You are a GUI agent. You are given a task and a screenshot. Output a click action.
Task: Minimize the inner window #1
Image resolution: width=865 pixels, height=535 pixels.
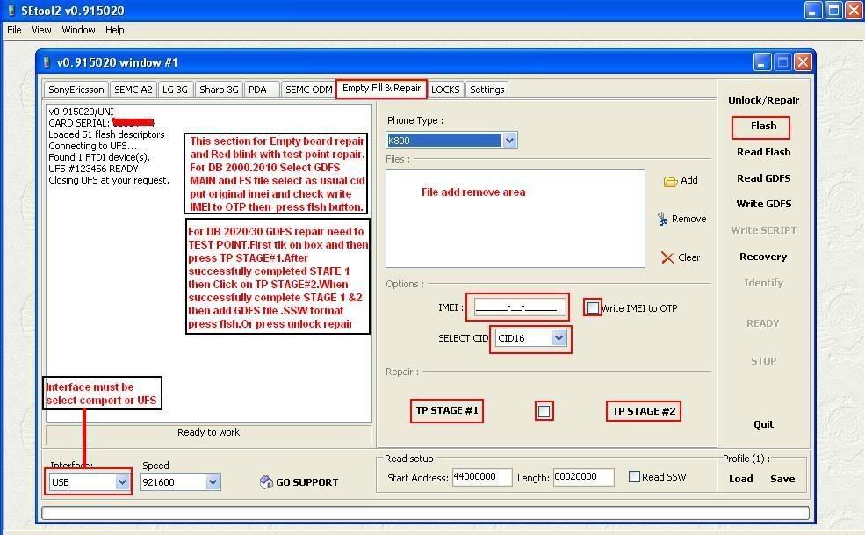(762, 62)
